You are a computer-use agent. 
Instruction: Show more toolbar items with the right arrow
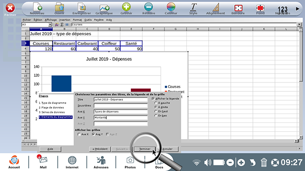point(297,9)
